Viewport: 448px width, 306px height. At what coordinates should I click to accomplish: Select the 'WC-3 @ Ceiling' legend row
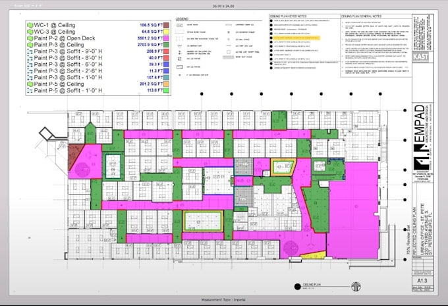[x=98, y=32]
